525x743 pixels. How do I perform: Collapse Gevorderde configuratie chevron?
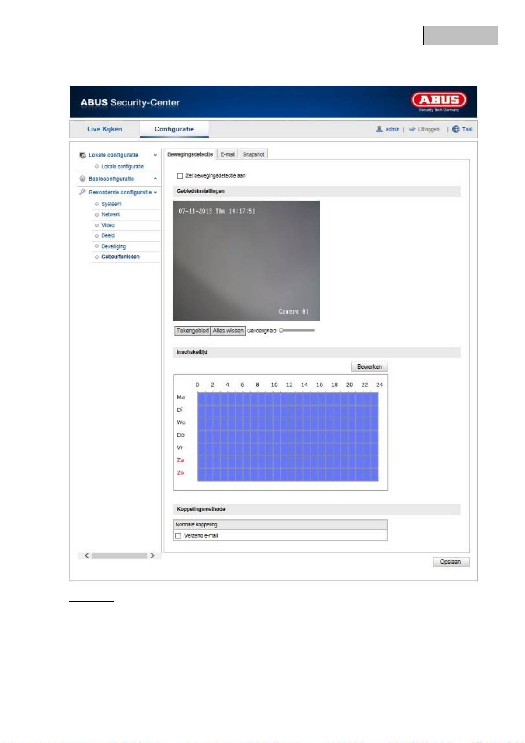[155, 193]
